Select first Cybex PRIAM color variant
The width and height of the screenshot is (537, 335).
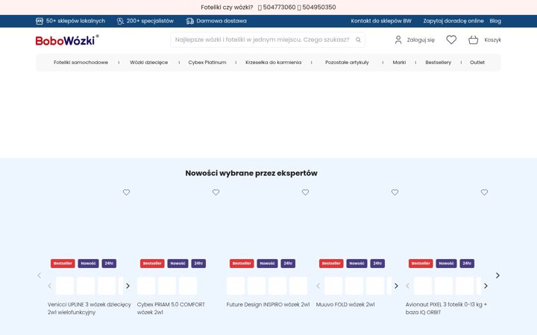pos(146,286)
